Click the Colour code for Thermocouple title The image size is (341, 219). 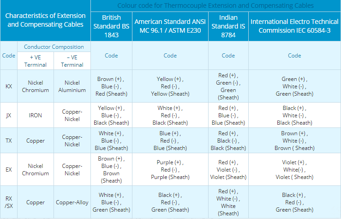215,6
